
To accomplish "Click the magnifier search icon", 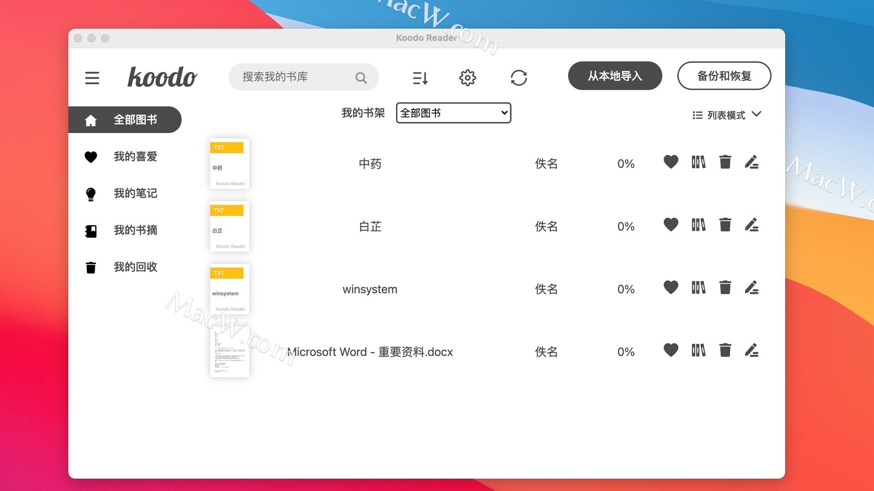I will pos(361,78).
